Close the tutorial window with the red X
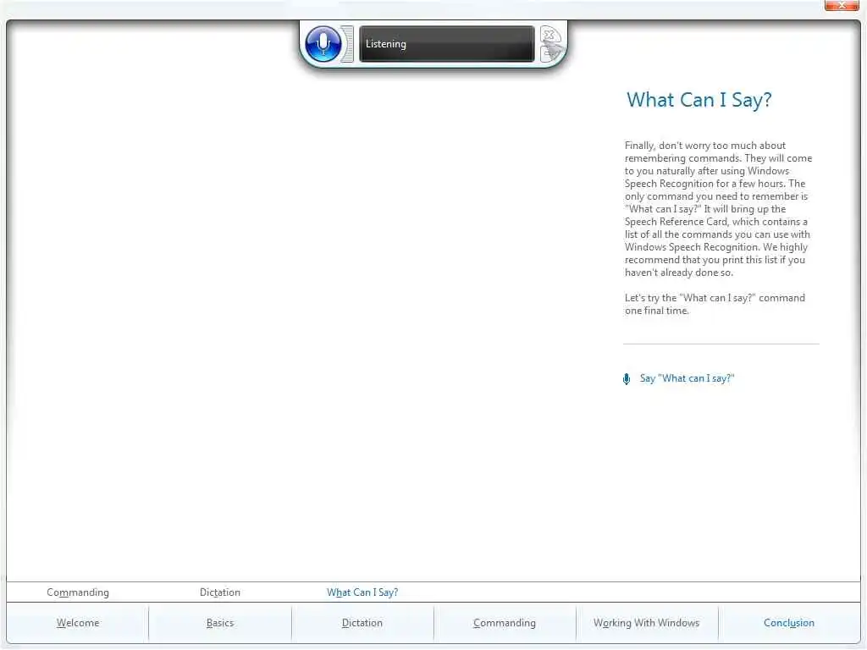The height and width of the screenshot is (650, 867). (x=842, y=5)
